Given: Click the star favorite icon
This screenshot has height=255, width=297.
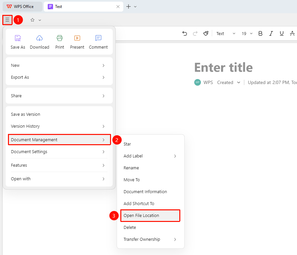Looking at the screenshot, I should [32, 20].
